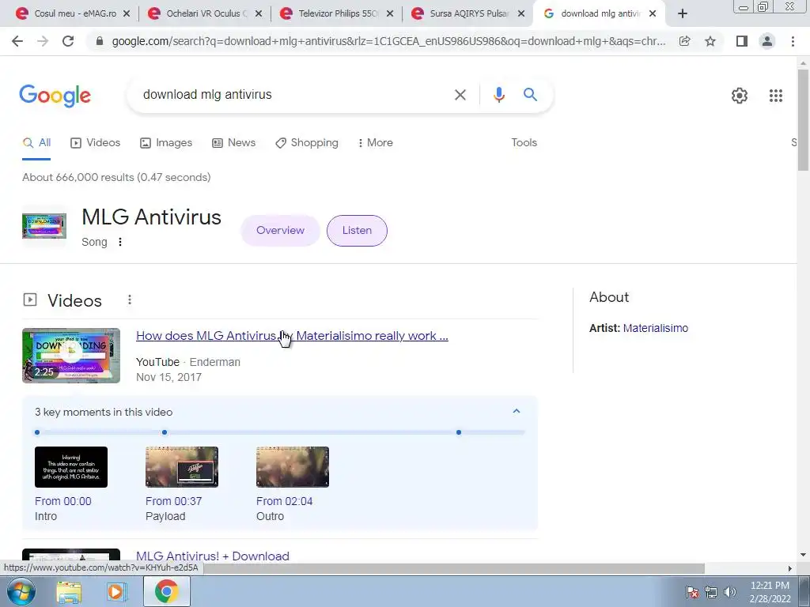Click the Overview chip
This screenshot has height=607, width=810.
pos(281,231)
